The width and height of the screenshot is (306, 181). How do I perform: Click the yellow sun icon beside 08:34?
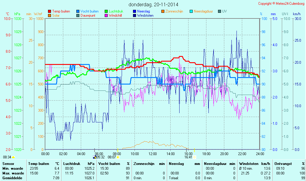[13, 157]
